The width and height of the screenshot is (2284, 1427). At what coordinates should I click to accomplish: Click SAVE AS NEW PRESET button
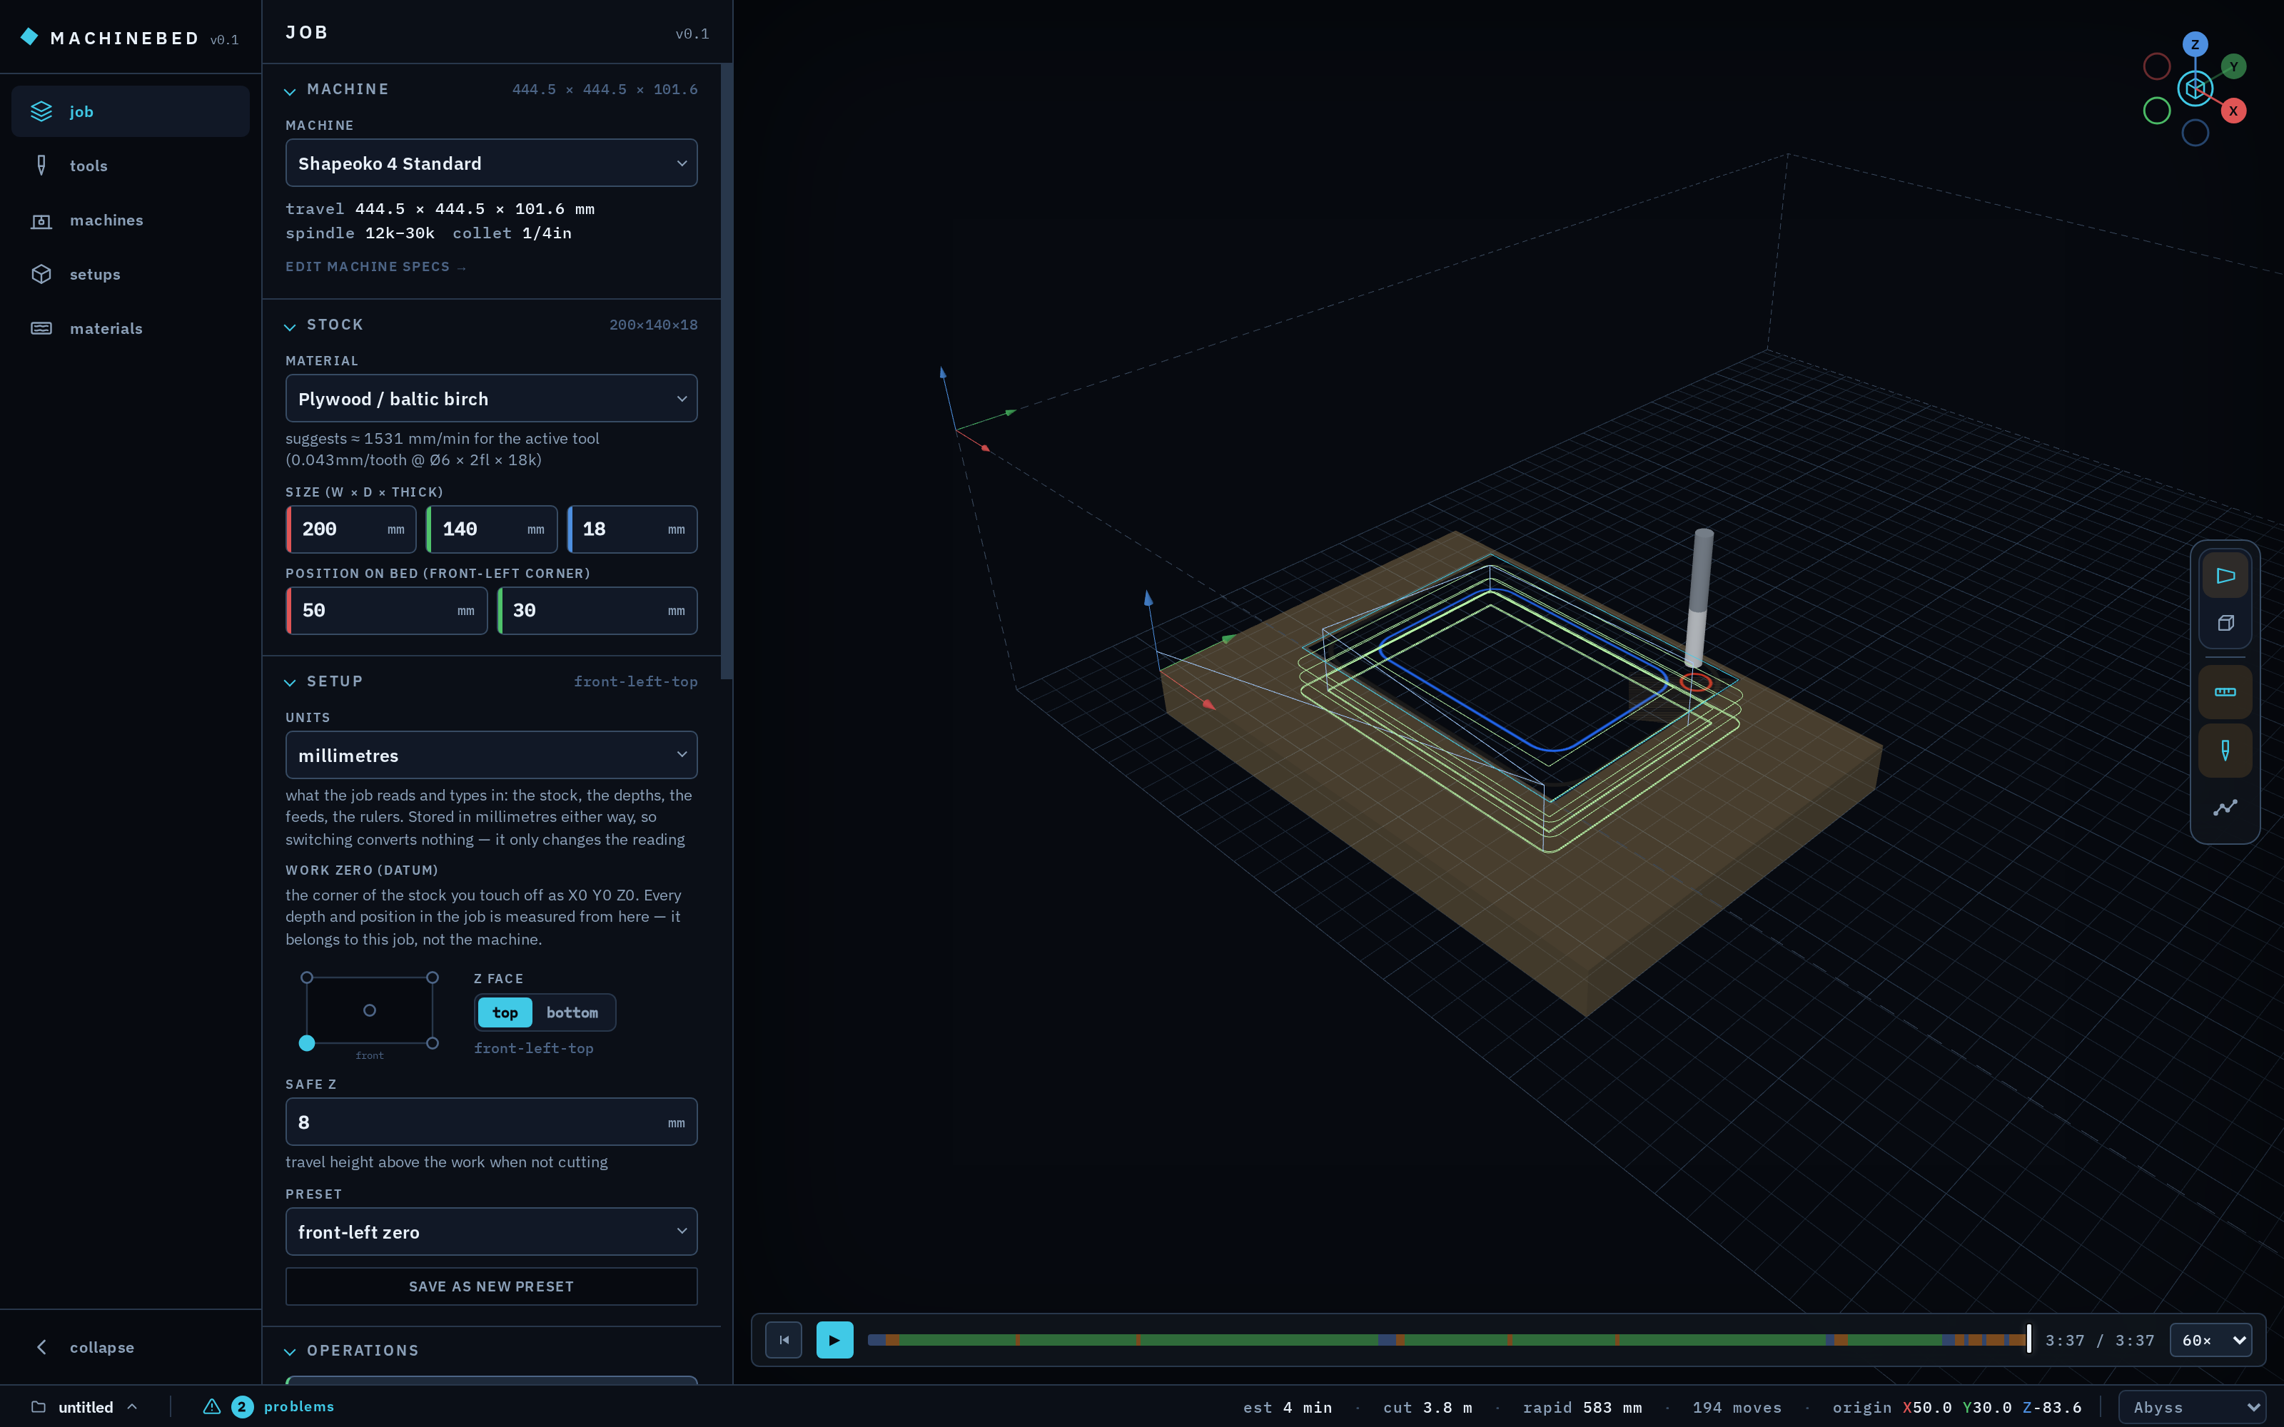[492, 1286]
